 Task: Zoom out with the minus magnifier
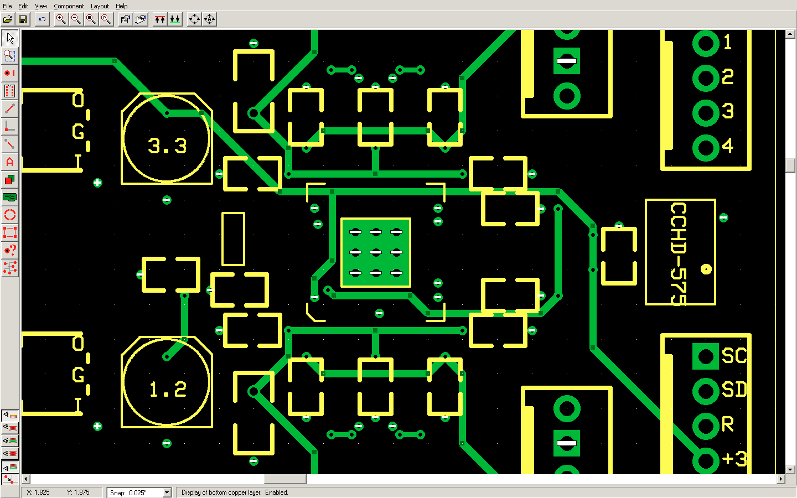[76, 19]
